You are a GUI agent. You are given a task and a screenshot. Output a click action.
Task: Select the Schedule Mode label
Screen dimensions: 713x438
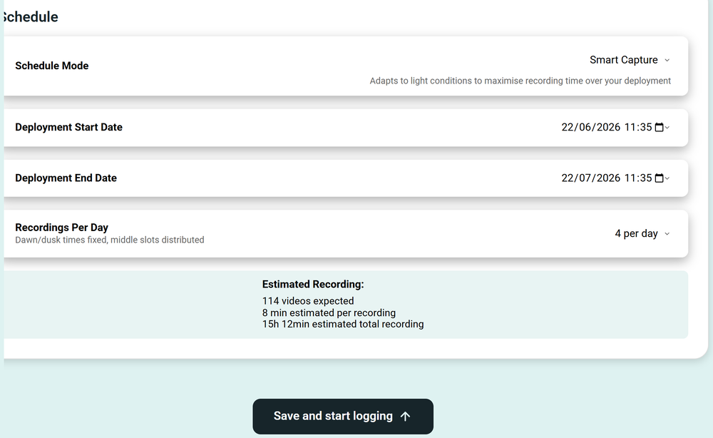(x=52, y=66)
